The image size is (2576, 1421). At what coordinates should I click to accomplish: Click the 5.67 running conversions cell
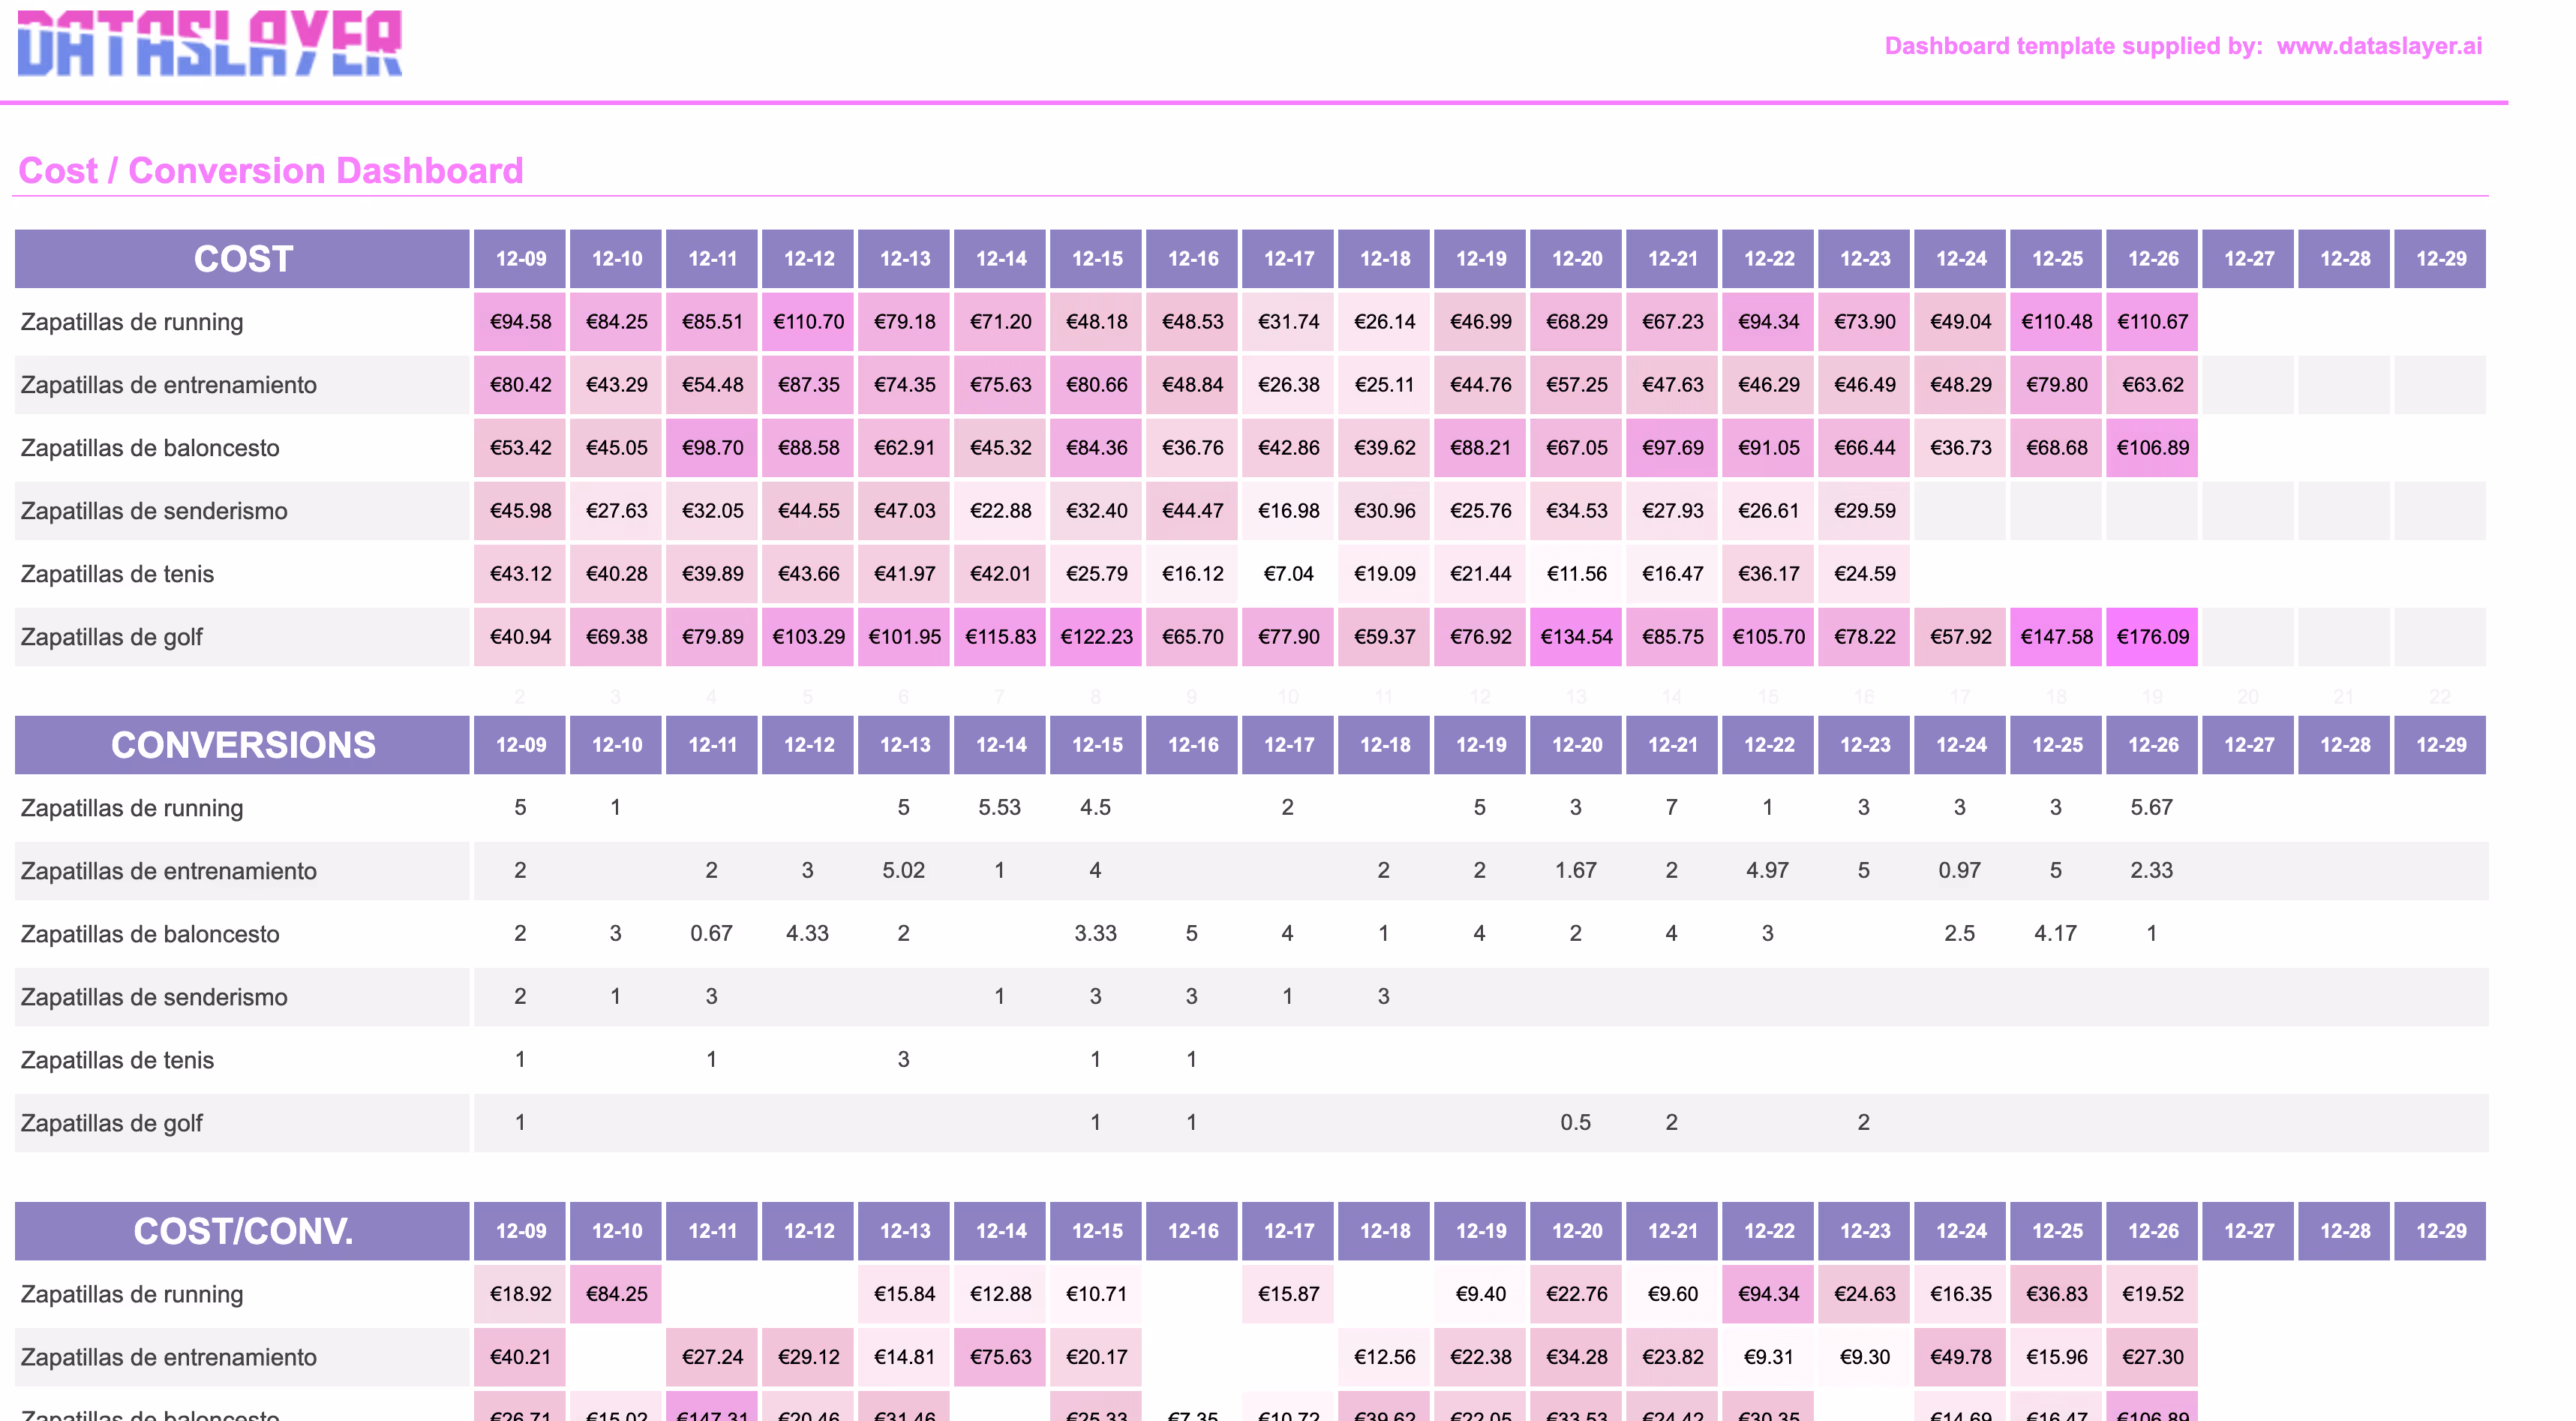tap(2151, 807)
